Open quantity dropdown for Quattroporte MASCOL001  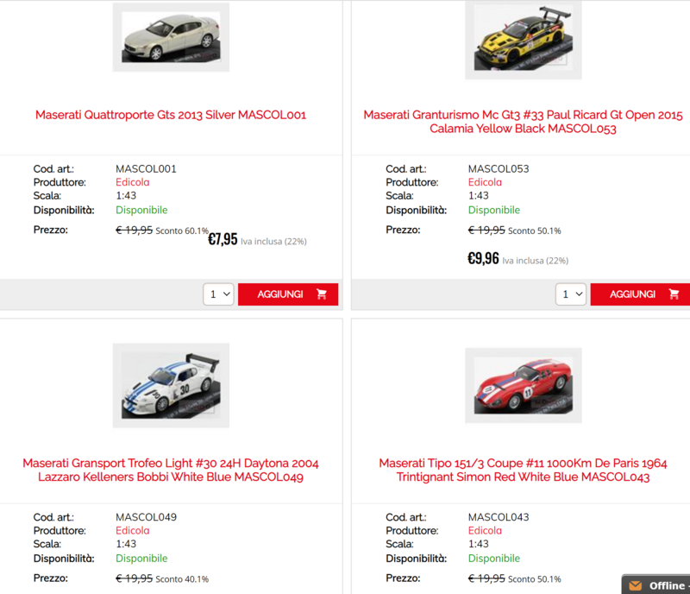tap(219, 294)
